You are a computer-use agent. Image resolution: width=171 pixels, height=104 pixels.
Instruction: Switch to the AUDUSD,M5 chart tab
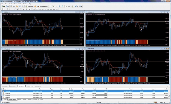38,86
